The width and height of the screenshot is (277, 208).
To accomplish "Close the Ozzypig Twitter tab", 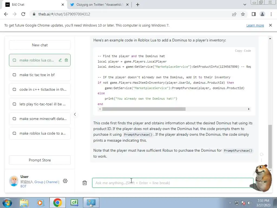I will coord(127,5).
